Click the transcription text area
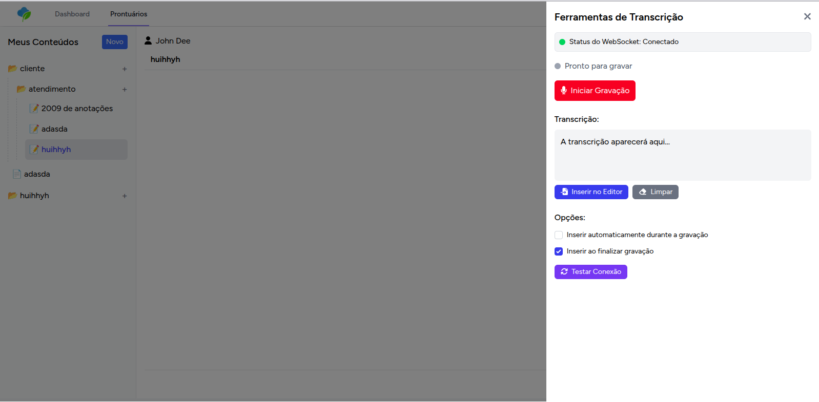The height and width of the screenshot is (402, 819). click(683, 155)
